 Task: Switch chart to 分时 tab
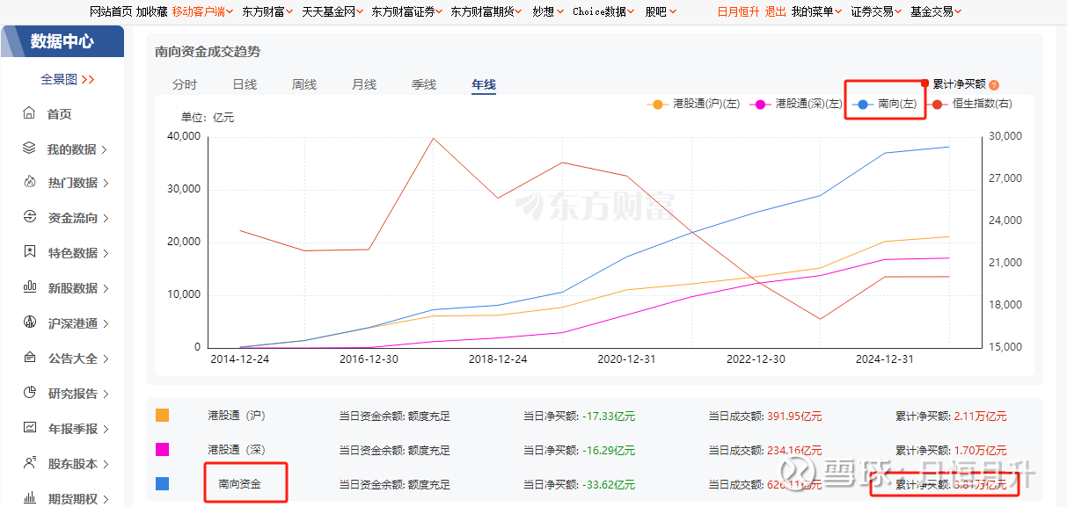coord(185,84)
